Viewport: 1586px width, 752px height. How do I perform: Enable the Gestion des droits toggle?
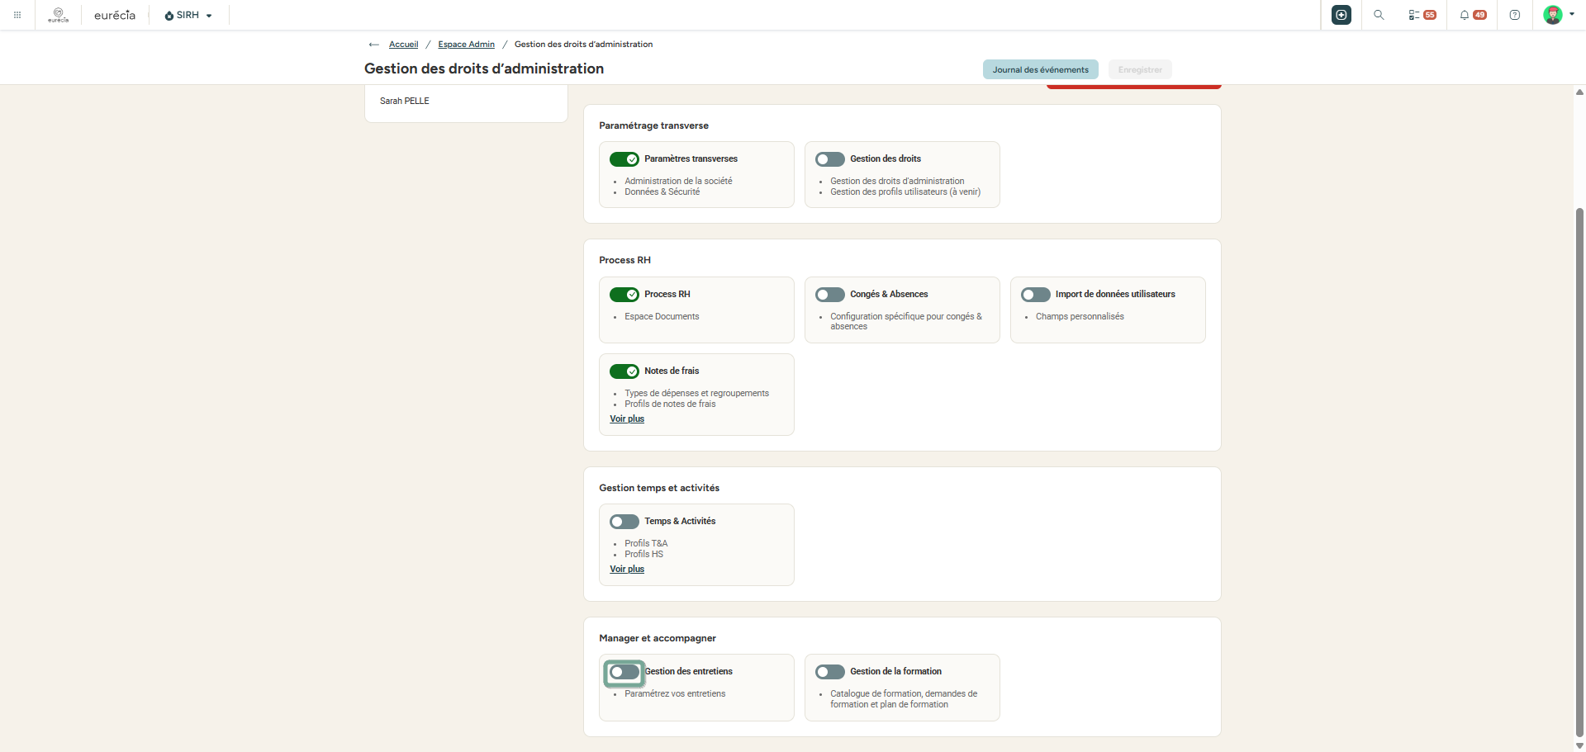(x=830, y=159)
